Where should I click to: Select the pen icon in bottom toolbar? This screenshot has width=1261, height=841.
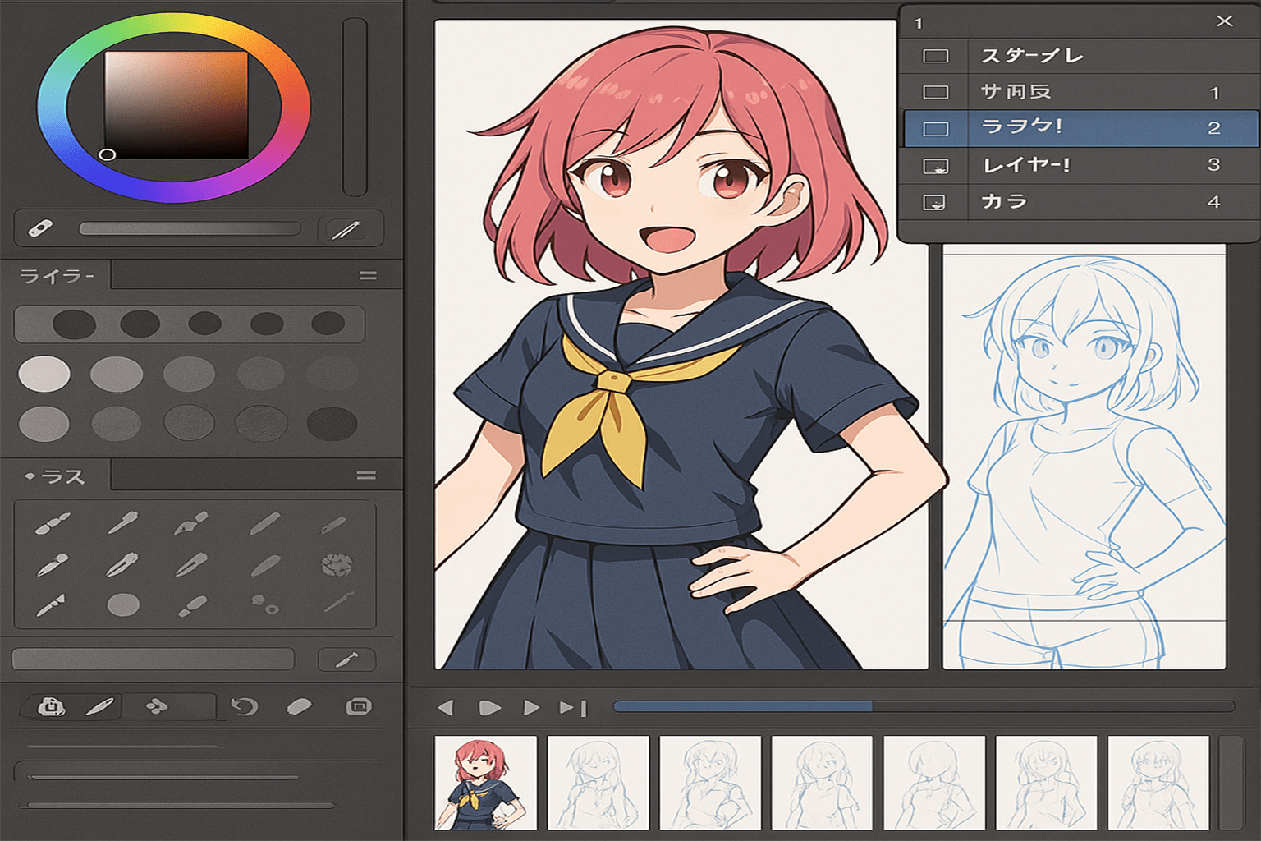coord(99,706)
